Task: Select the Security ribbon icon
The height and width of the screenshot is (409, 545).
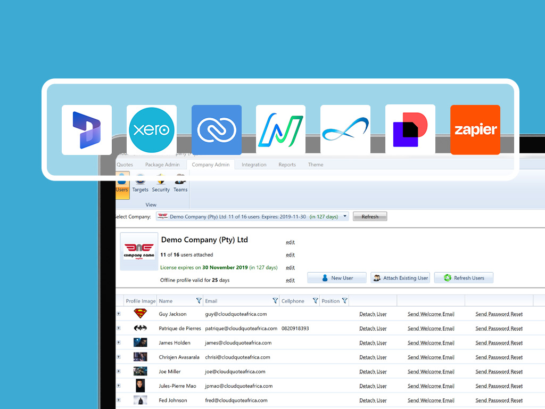Action: point(161,184)
